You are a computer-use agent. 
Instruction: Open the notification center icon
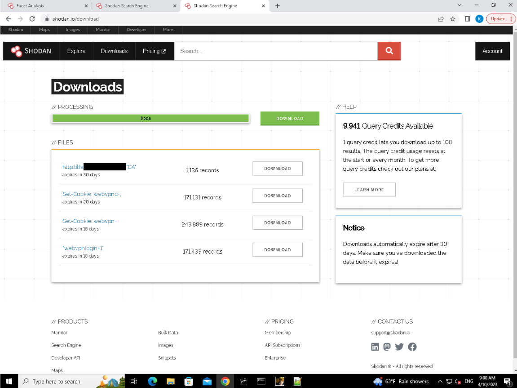(508, 381)
